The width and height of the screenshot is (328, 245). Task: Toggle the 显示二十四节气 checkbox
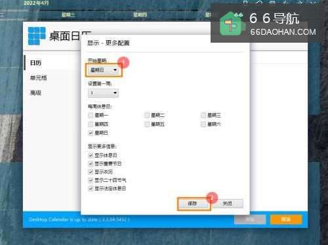tap(91, 180)
